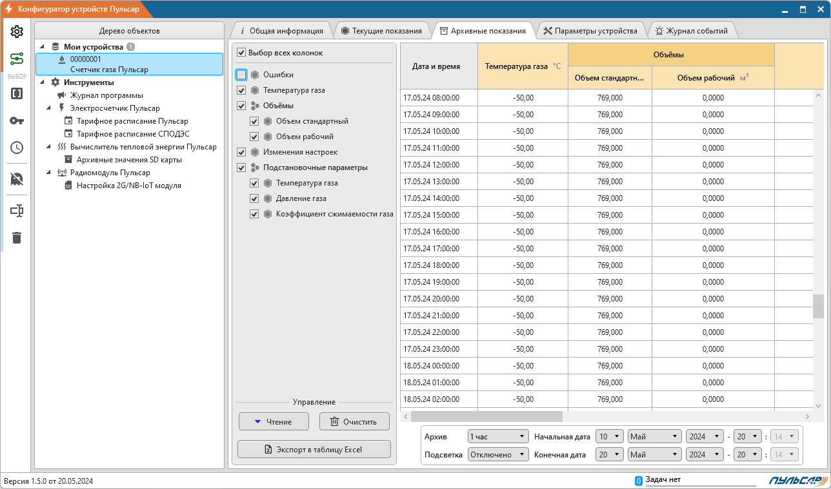Toggle Выбор всех колонок checkbox

(x=241, y=53)
